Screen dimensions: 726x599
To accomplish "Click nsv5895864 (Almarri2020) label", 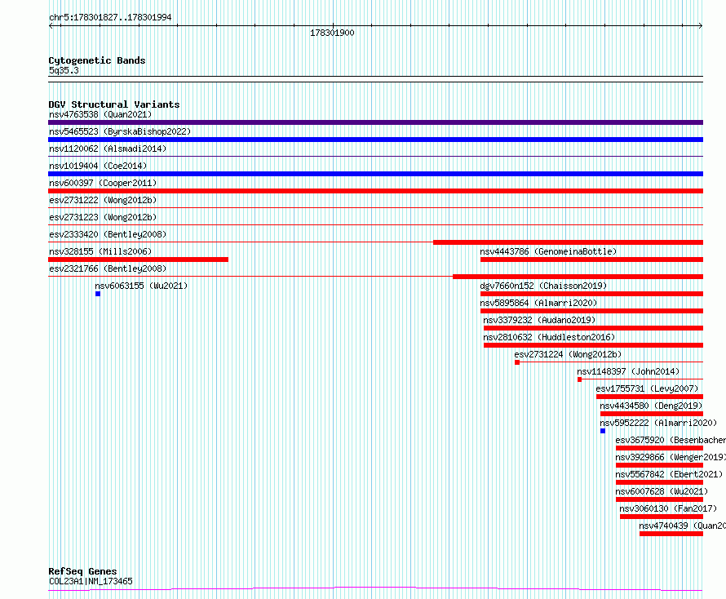I will tap(538, 303).
